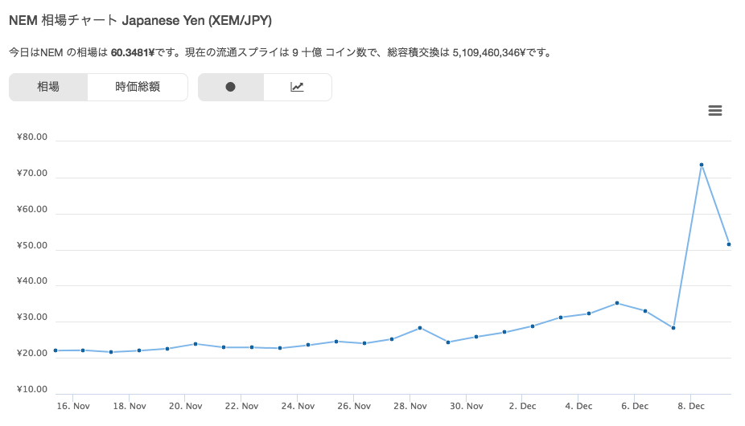Click the 2. Dec axis label
Viewport: 745px width, 426px height.
pyautogui.click(x=522, y=406)
